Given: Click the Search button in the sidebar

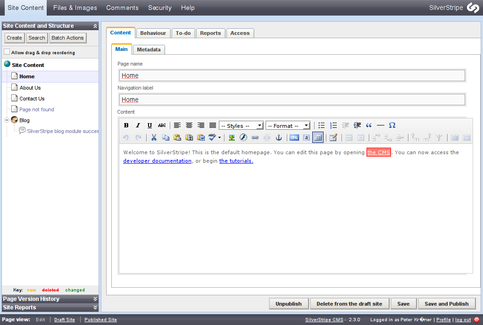Looking at the screenshot, I should pyautogui.click(x=37, y=38).
